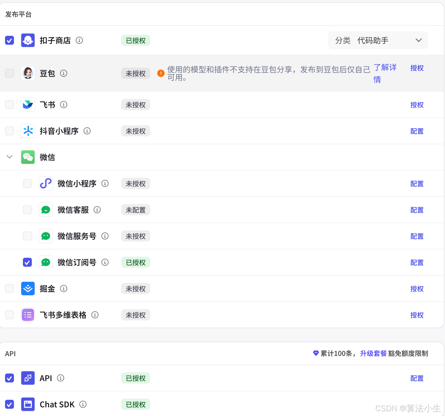Open info icon beside 扣子商店
445x416 pixels.
click(x=79, y=40)
